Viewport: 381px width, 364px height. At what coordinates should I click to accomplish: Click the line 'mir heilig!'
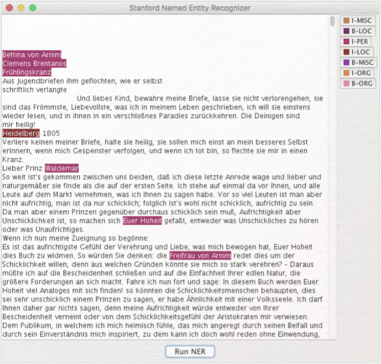[x=19, y=124]
